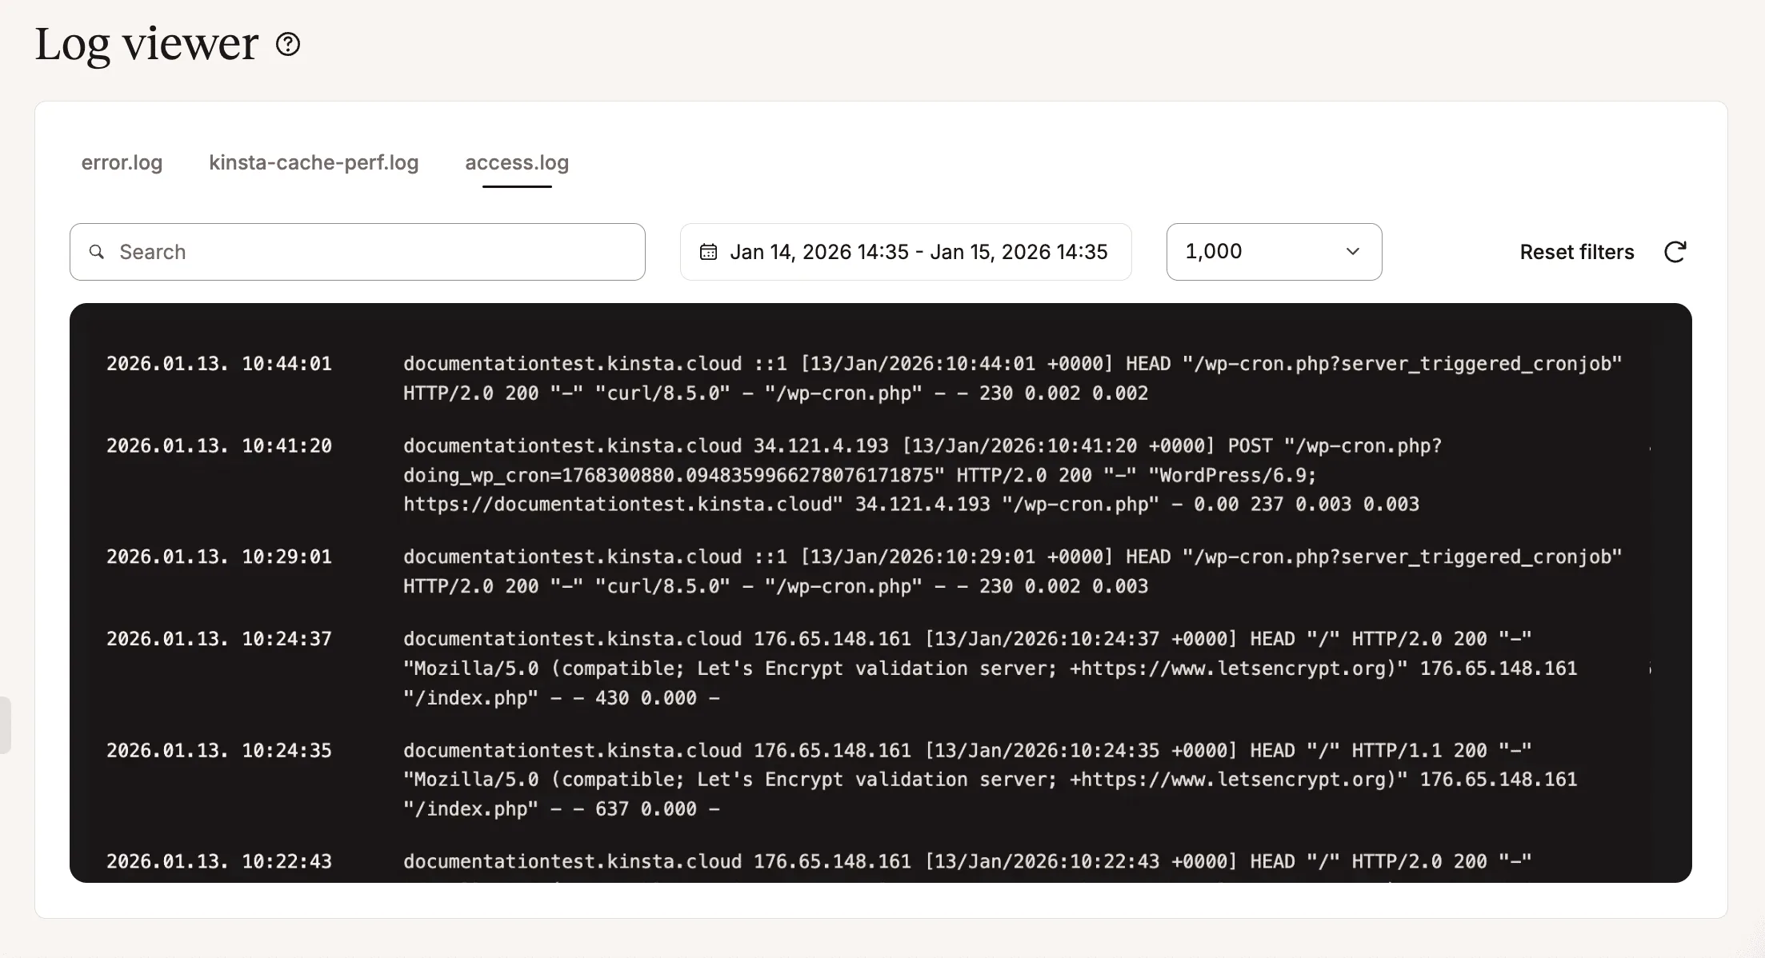1765x958 pixels.
Task: Click the Log viewer page heading
Action: click(147, 45)
